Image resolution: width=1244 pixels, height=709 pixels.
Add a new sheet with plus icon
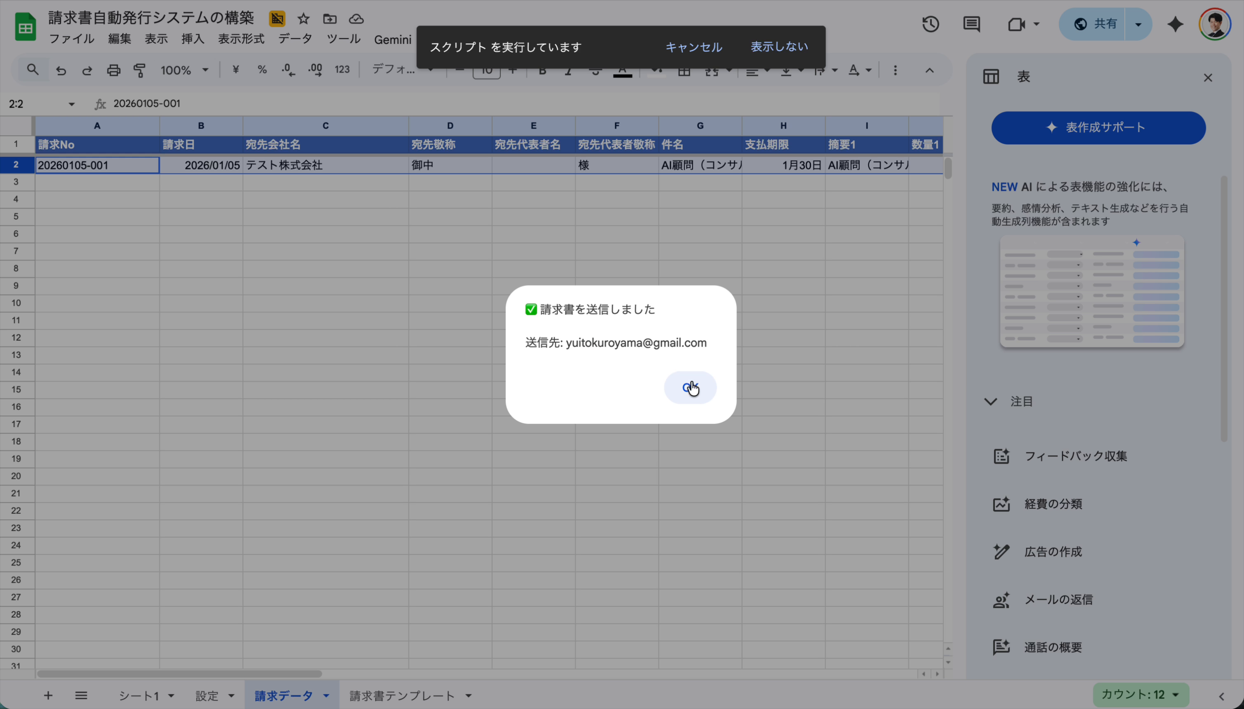[47, 695]
